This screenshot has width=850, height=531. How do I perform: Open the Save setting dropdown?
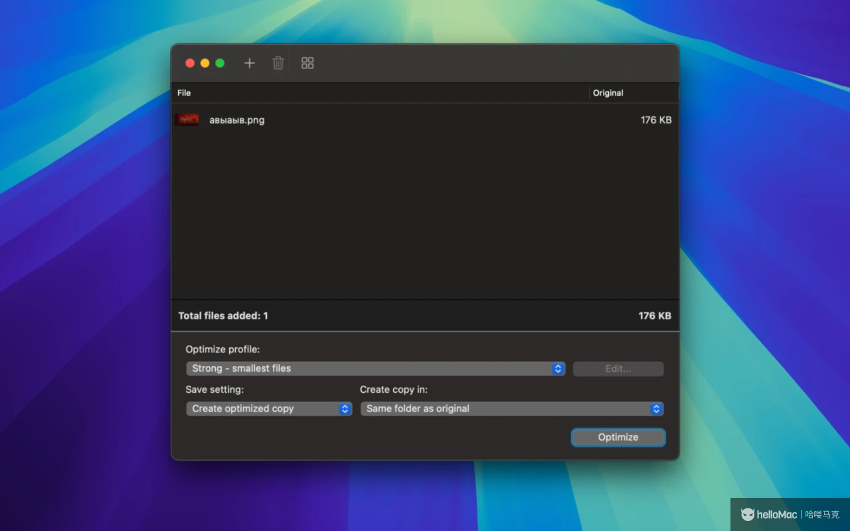pyautogui.click(x=269, y=409)
